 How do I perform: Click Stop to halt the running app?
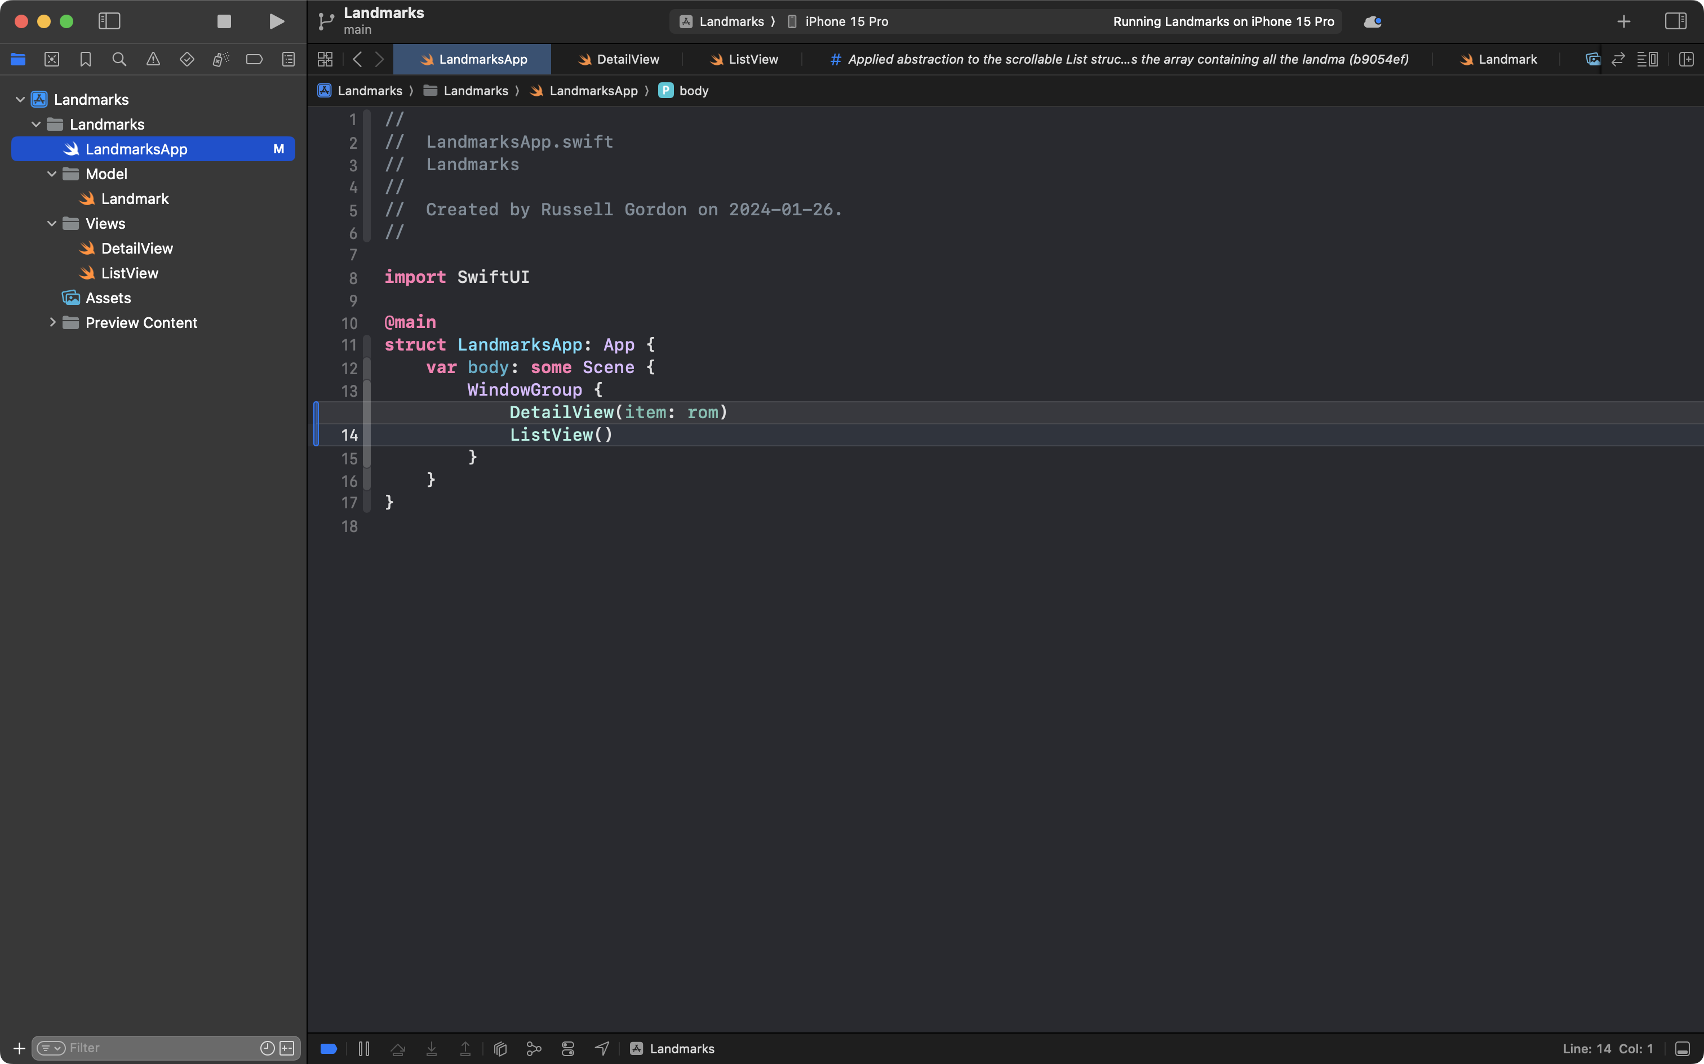coord(224,21)
